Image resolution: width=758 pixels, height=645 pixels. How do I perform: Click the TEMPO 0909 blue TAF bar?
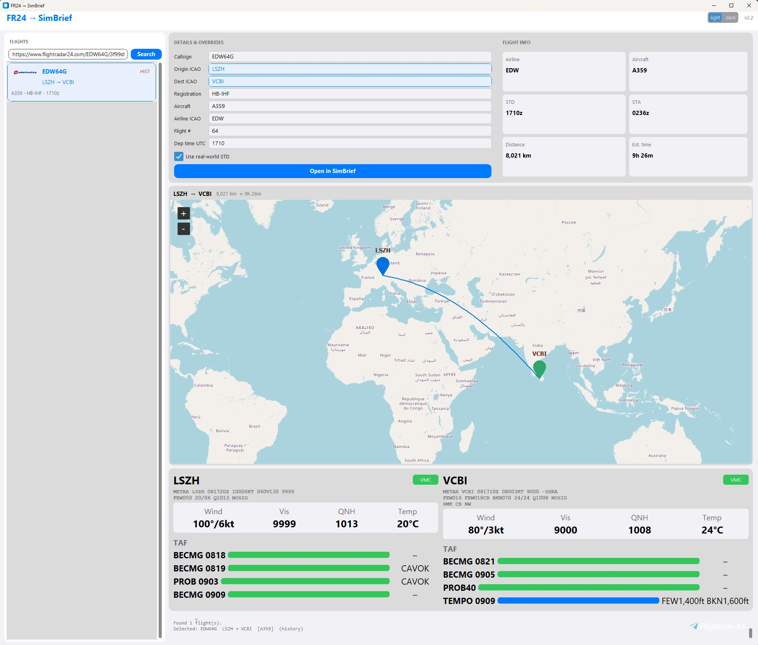point(578,600)
